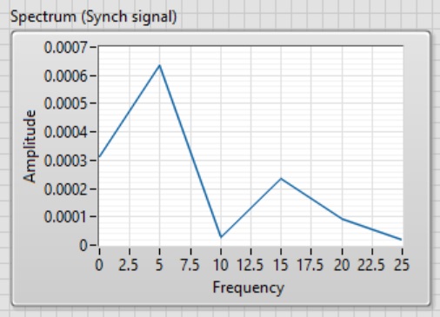
Task: Click the 17.5 X-axis marker
Action: [310, 265]
